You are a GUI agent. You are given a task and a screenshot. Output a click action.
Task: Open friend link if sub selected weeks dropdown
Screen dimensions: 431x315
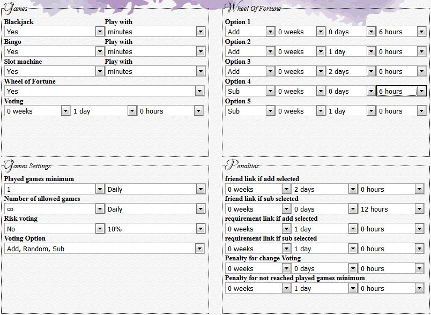(258, 209)
